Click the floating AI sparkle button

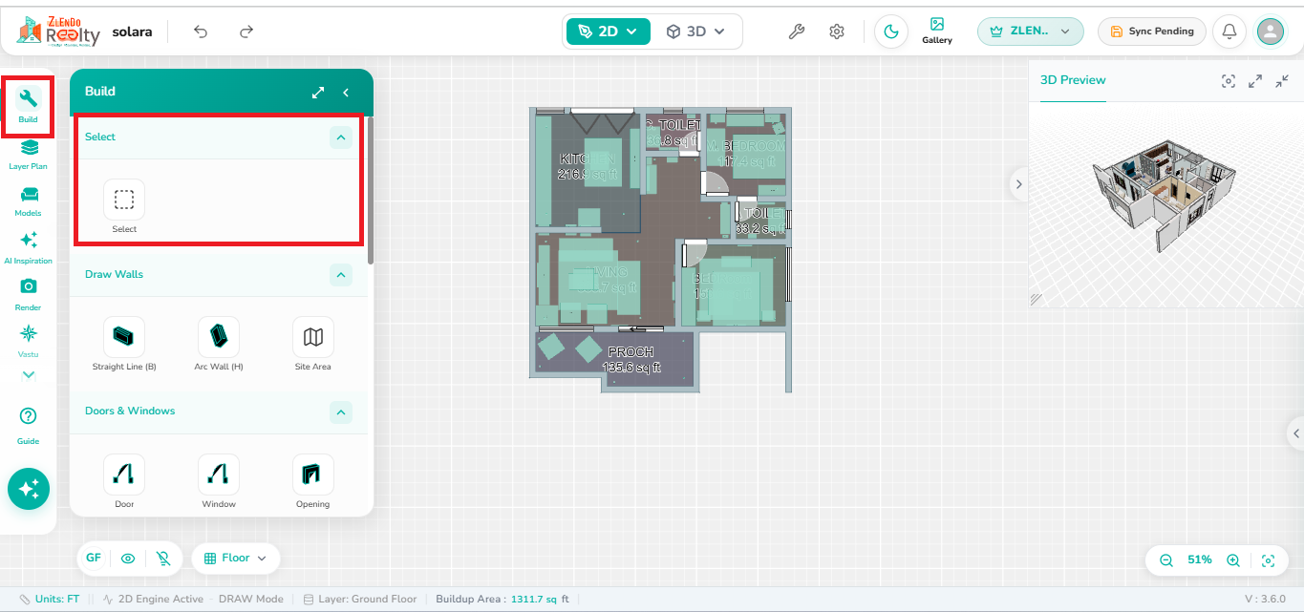click(x=29, y=489)
